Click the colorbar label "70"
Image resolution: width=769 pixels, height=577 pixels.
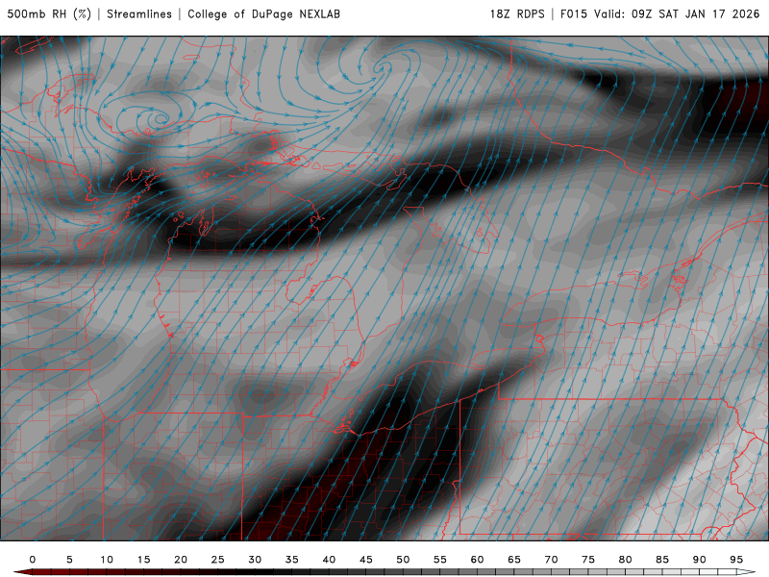551,560
